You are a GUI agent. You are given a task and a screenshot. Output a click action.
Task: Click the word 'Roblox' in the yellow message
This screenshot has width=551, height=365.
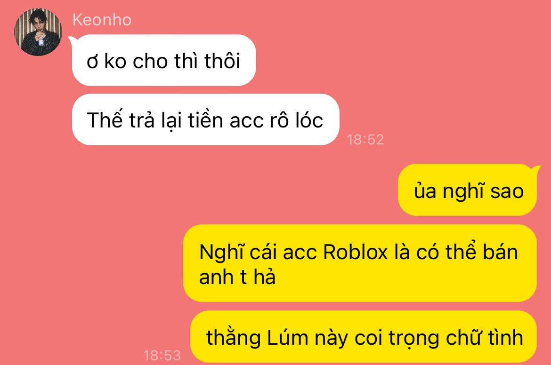(355, 252)
